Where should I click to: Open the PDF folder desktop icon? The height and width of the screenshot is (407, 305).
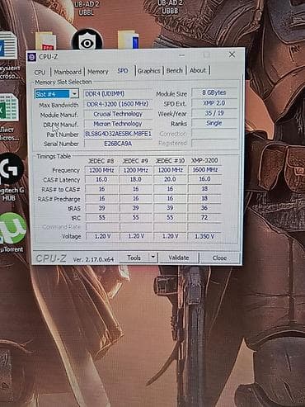pyautogui.click(x=46, y=42)
